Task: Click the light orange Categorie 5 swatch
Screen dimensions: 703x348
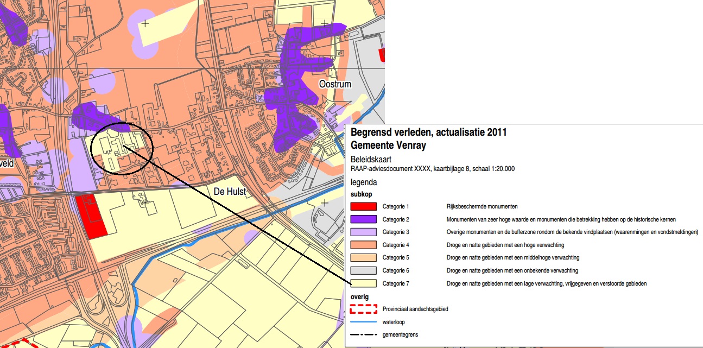Action: tap(364, 257)
